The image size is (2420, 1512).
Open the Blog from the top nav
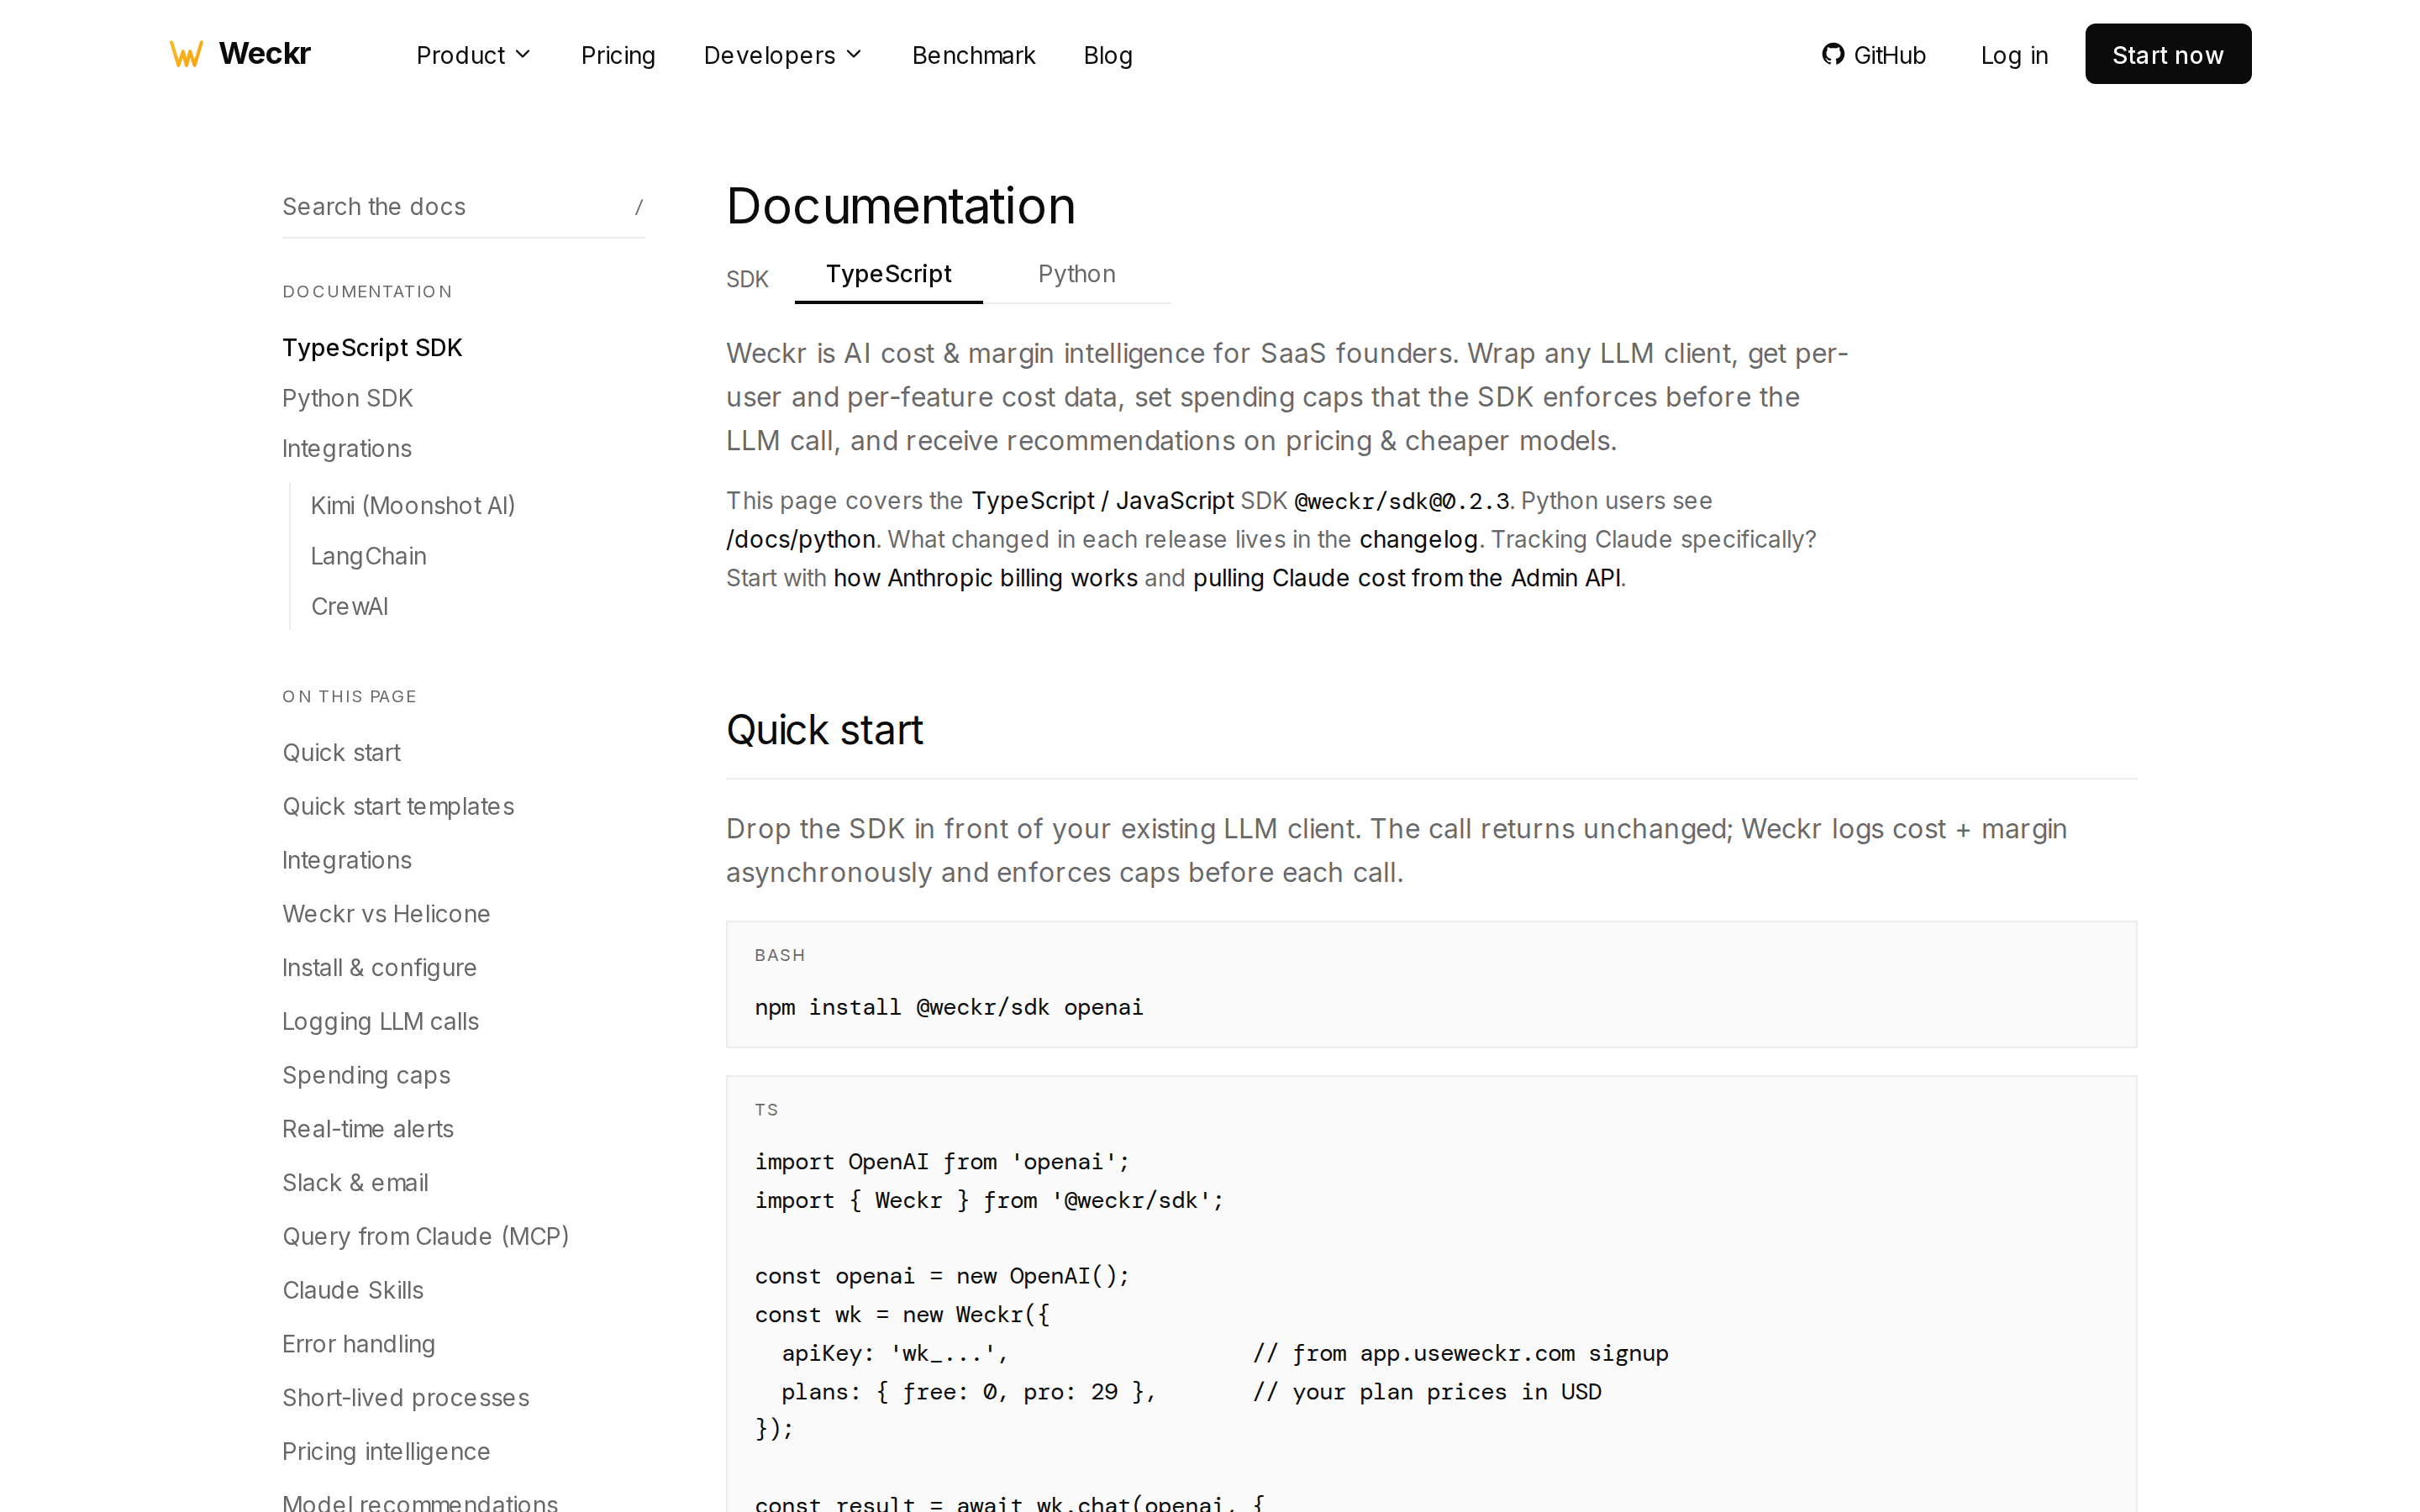1108,55
